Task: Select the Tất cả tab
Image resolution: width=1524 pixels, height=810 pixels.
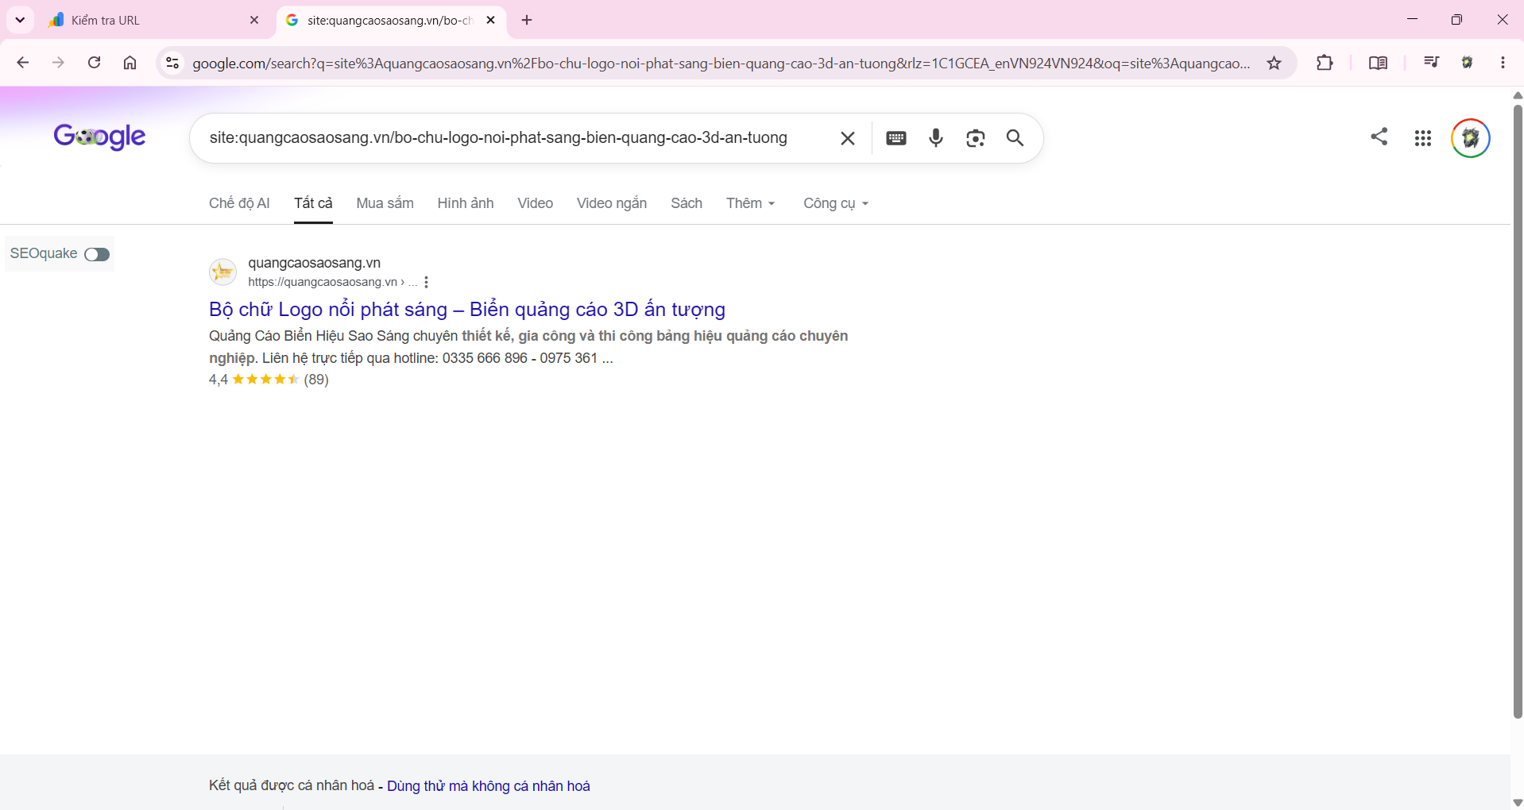Action: [x=313, y=203]
